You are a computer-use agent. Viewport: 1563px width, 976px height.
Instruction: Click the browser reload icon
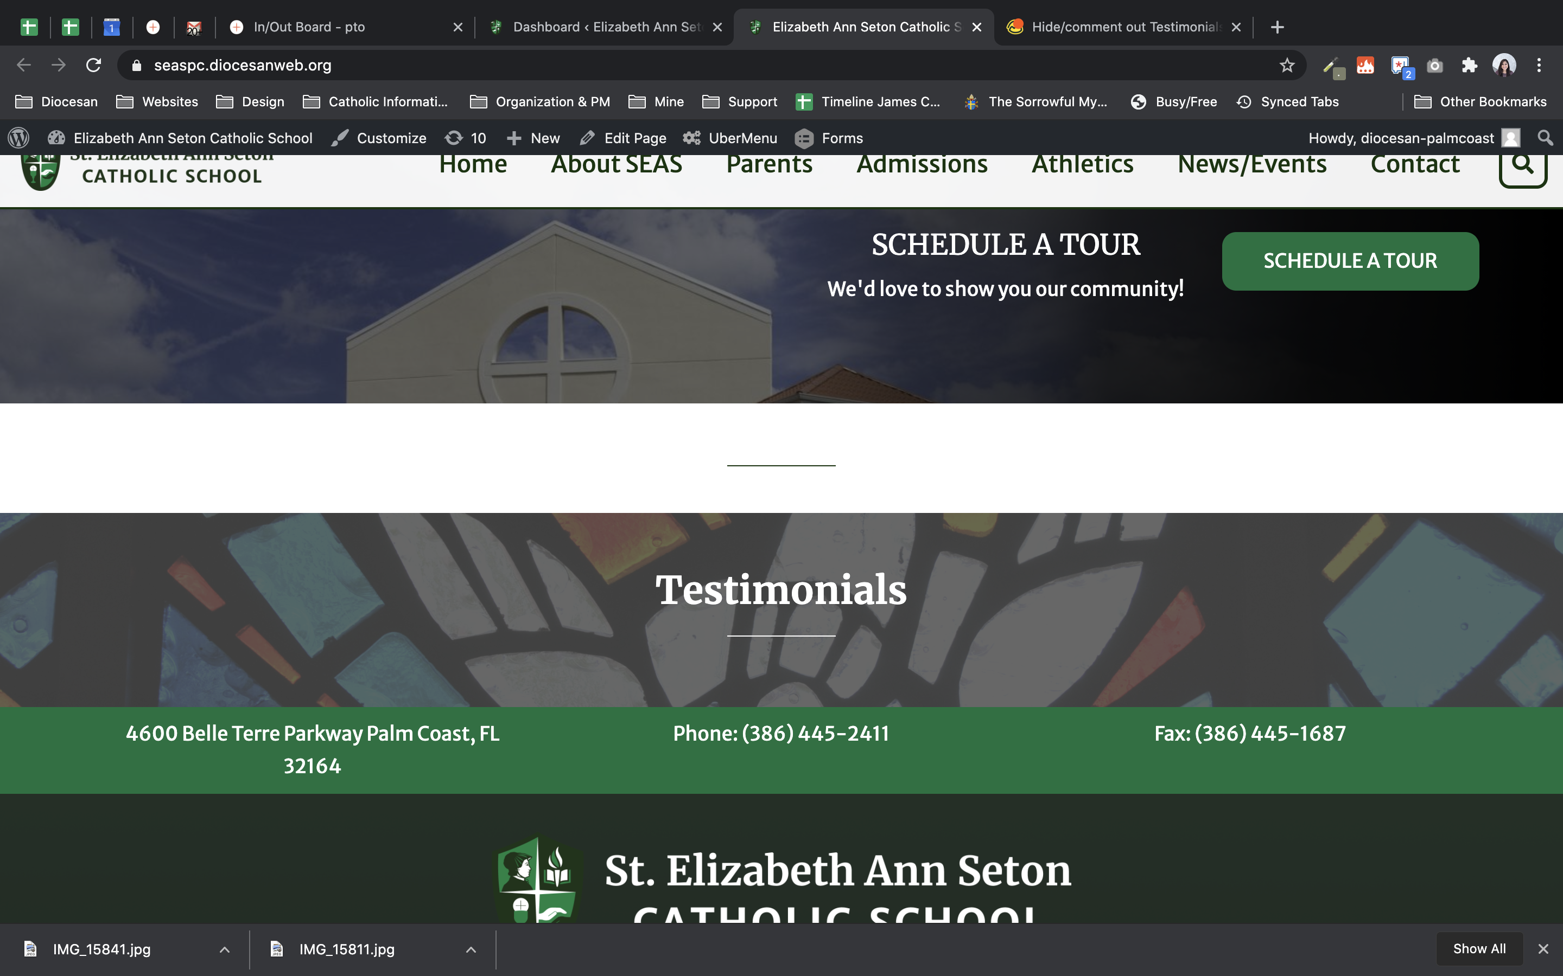pyautogui.click(x=94, y=65)
